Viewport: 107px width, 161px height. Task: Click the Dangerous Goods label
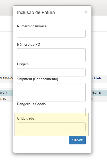pos(31,104)
